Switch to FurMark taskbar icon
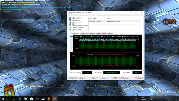The image size is (179, 101). point(49,99)
